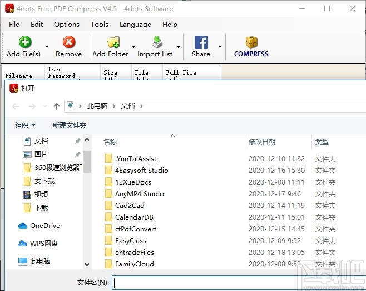Sort by 修改日期 column header

click(278, 142)
